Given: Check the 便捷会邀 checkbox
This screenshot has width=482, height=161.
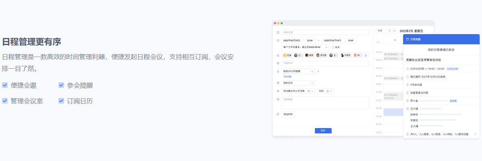Looking at the screenshot, I should (x=5, y=85).
